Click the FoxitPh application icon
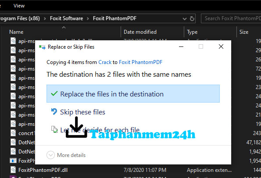Viewport: 261px width, 178px height. [13, 161]
